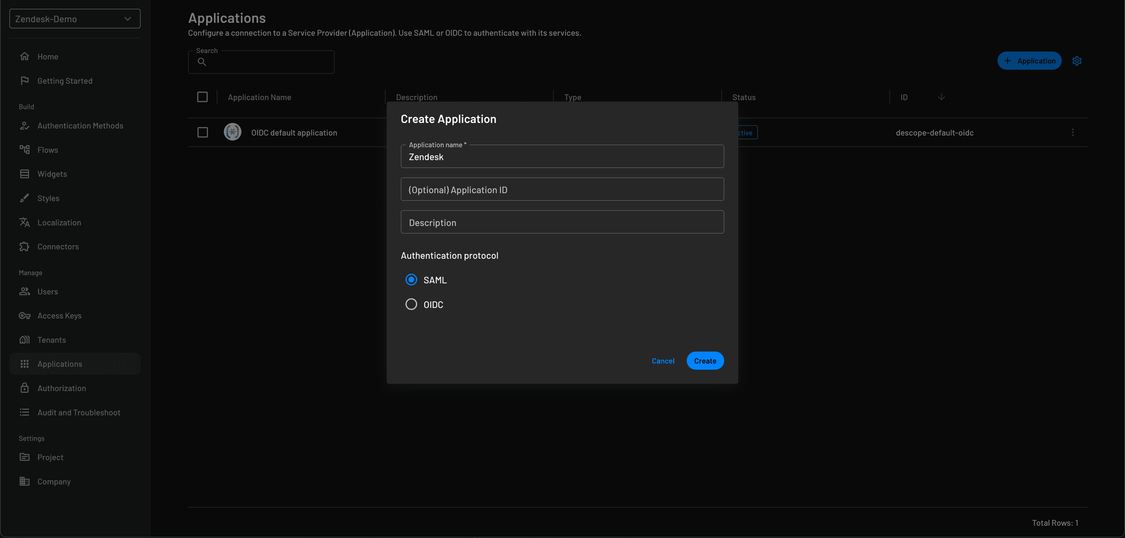Select the SAML radio button

(x=411, y=280)
